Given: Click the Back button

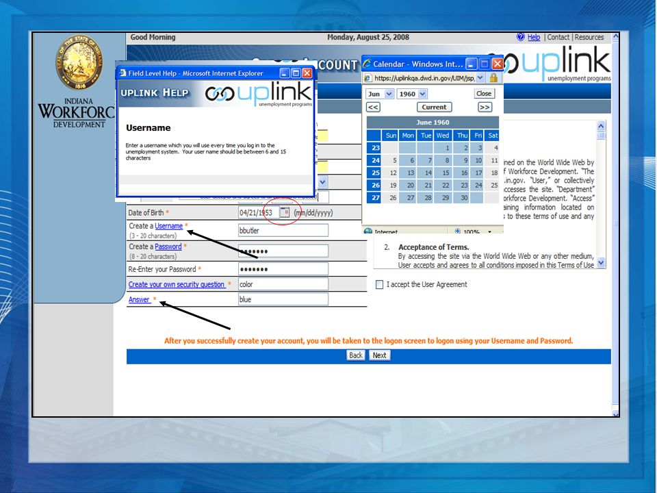Looking at the screenshot, I should click(356, 355).
